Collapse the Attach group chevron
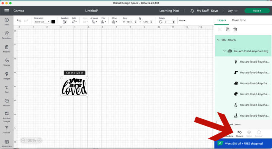 [218, 40]
